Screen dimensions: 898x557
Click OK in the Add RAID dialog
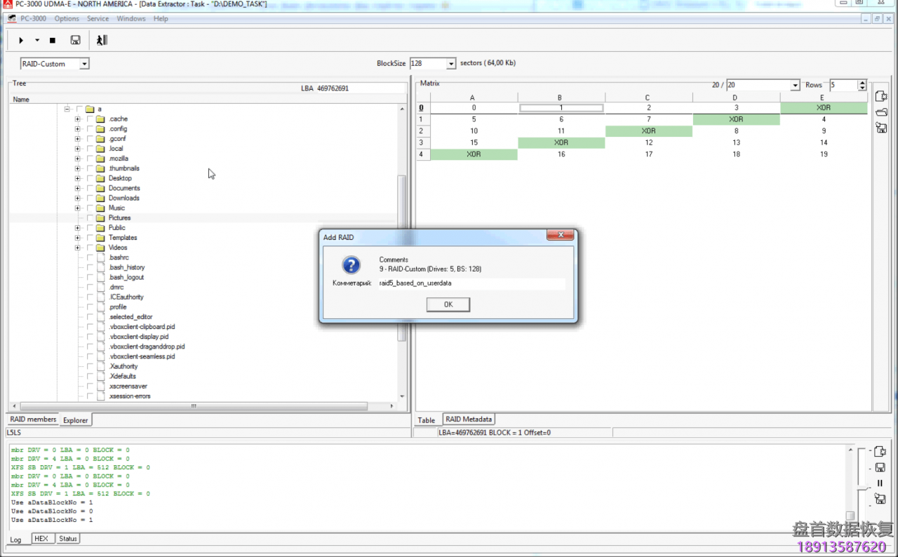coord(448,304)
